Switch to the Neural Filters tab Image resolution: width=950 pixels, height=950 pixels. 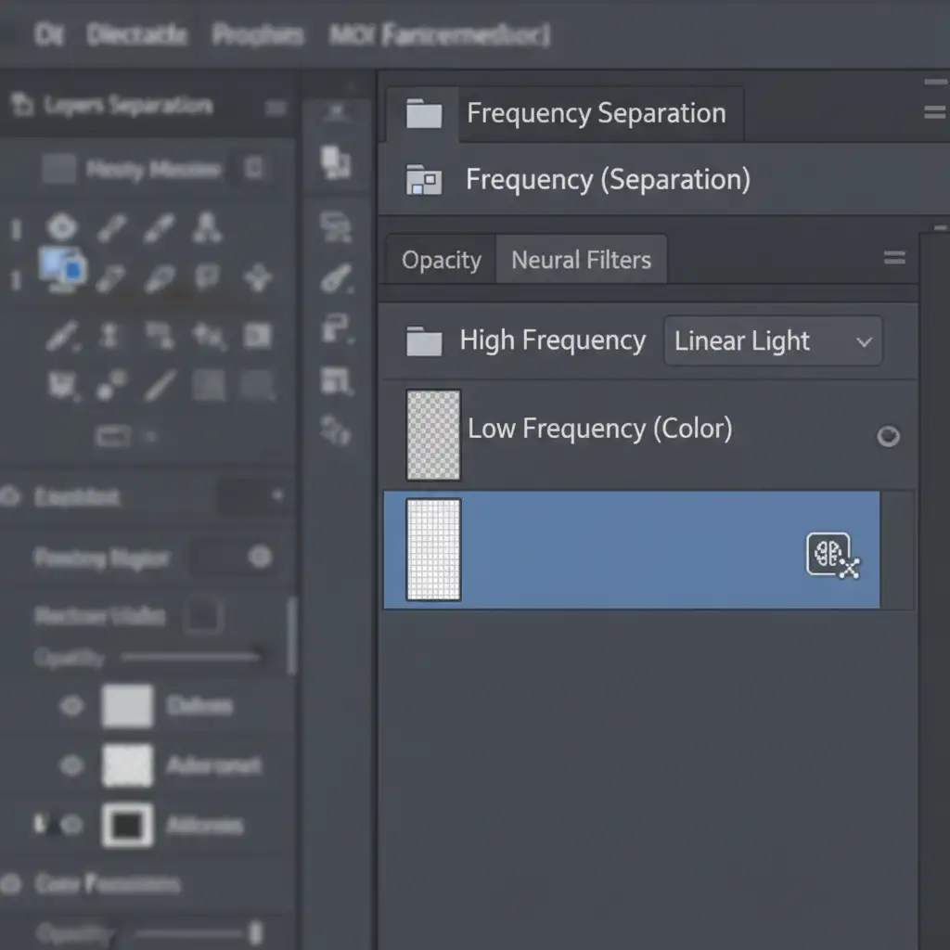click(582, 261)
